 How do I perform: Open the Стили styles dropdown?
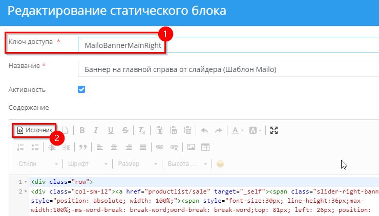pyautogui.click(x=38, y=164)
